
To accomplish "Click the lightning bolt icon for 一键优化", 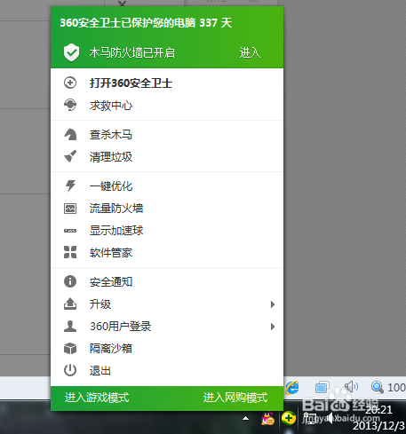I will (70, 185).
